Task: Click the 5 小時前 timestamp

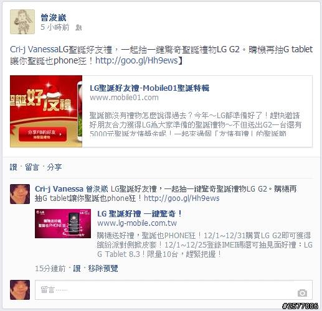Action: coord(55,27)
